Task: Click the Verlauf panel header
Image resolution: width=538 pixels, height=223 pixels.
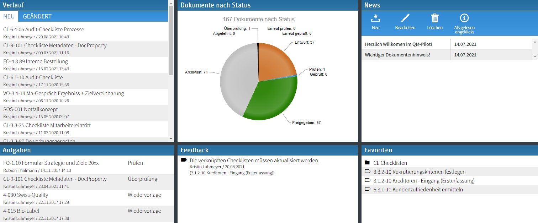Action: point(84,5)
